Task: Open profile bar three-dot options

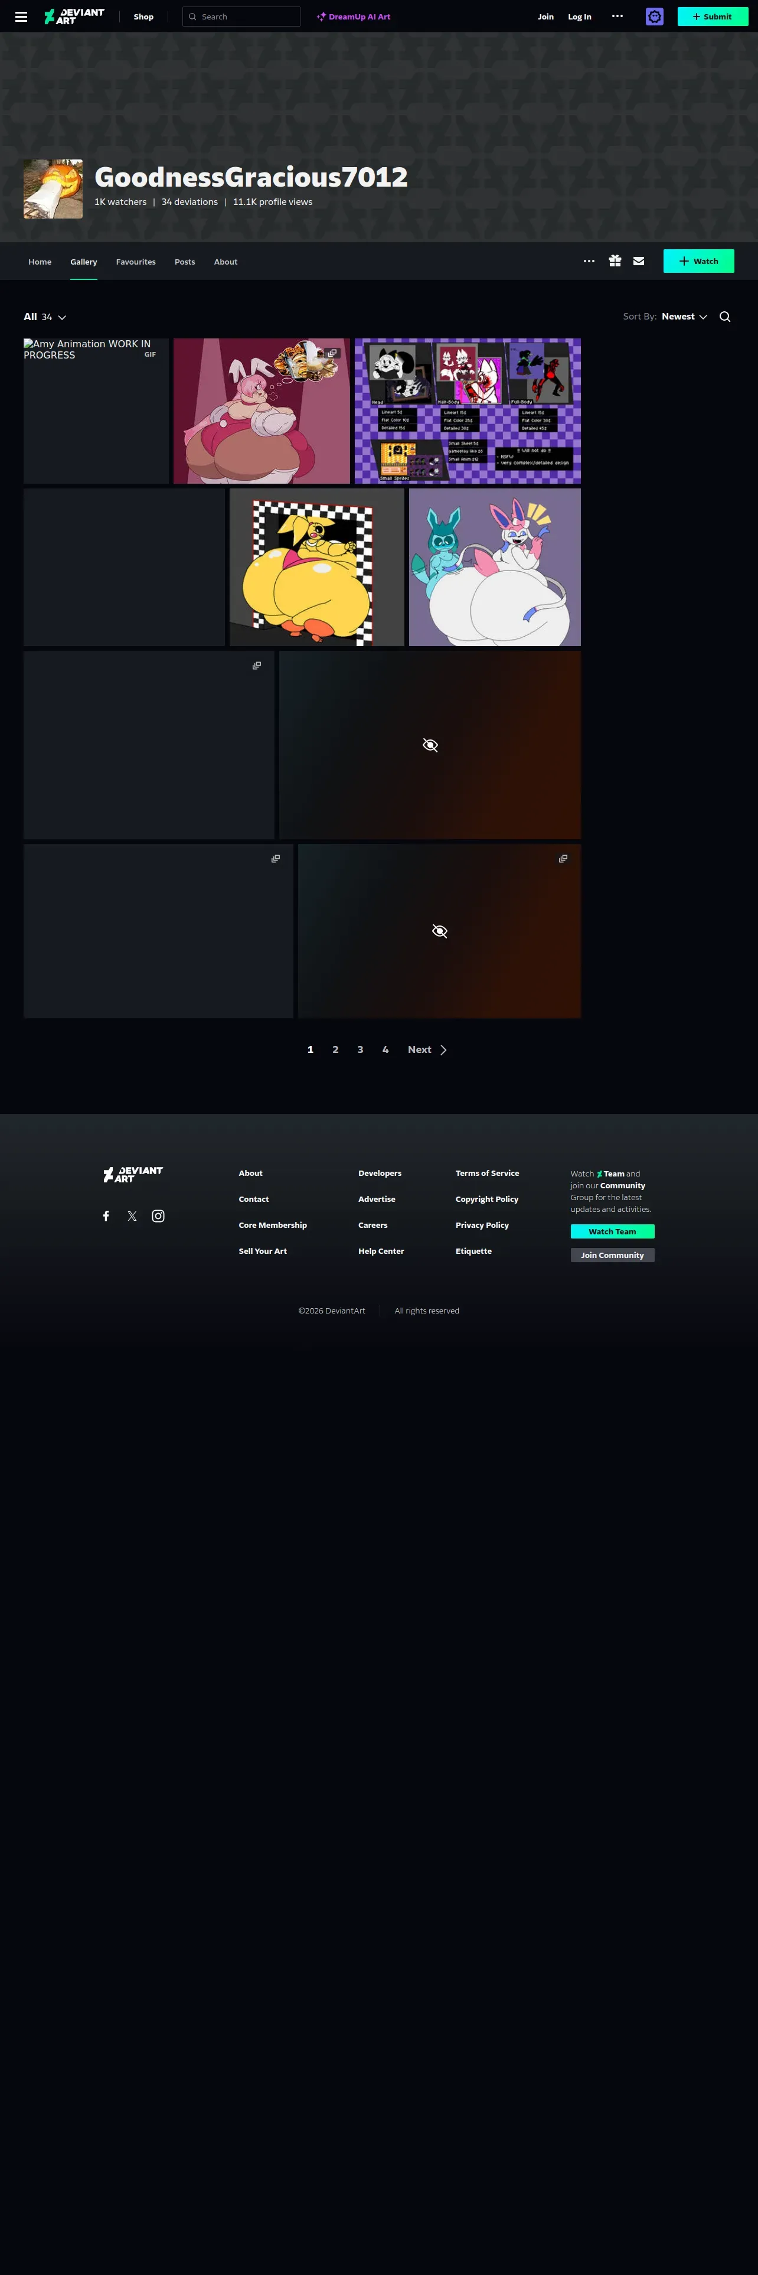Action: coord(590,262)
